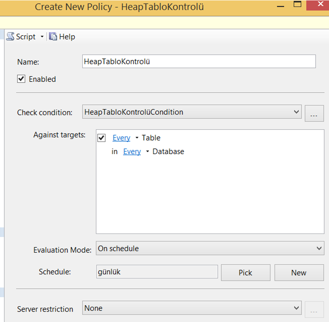Click the günlük schedule field
Viewport: 329px width, 322px height.
click(157, 271)
